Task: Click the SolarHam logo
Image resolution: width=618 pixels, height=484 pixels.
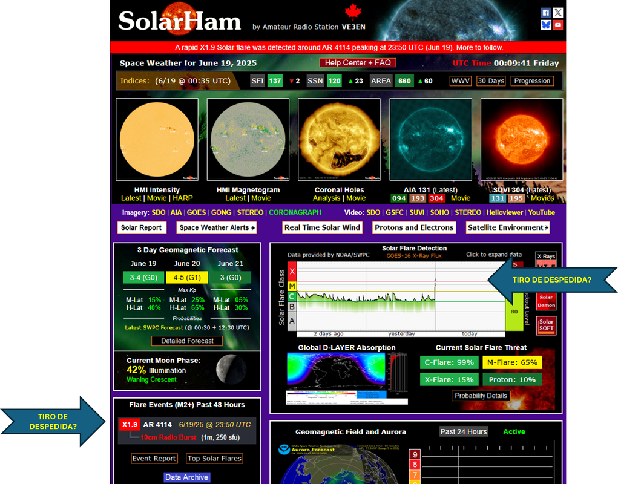Action: (x=180, y=21)
